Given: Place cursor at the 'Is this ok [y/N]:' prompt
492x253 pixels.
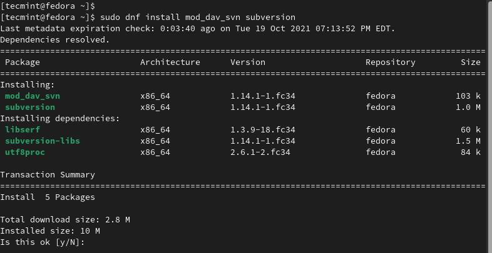Looking at the screenshot, I should [89, 242].
